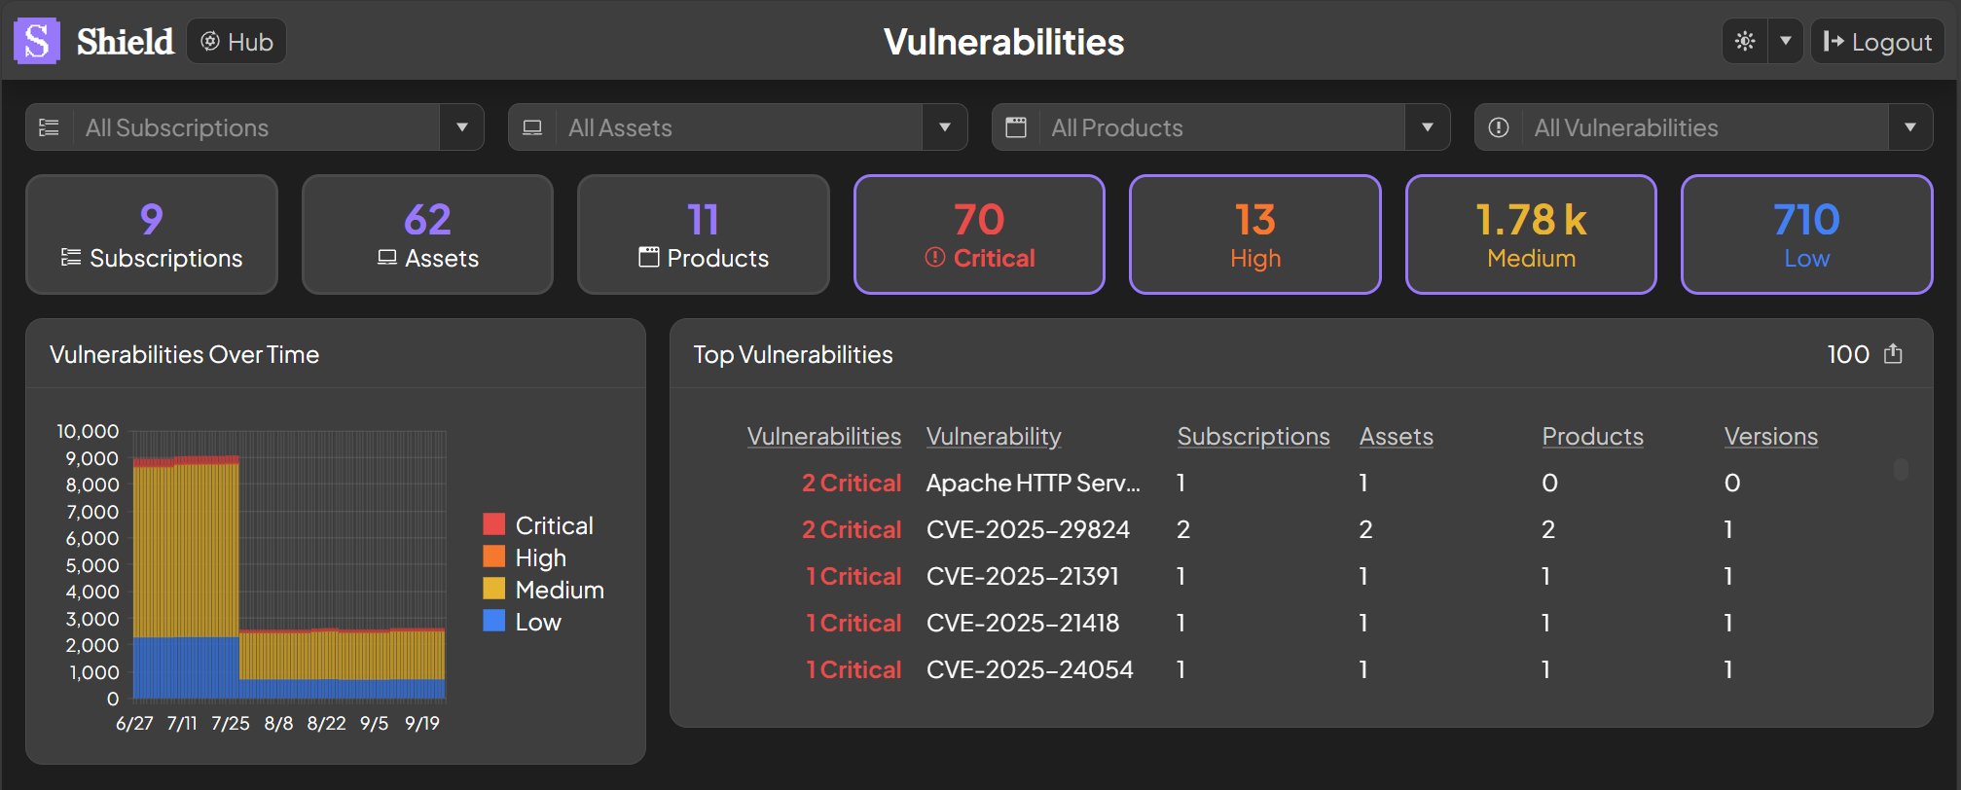Sort by Vulnerability column header
Image resolution: width=1961 pixels, height=790 pixels.
point(994,437)
